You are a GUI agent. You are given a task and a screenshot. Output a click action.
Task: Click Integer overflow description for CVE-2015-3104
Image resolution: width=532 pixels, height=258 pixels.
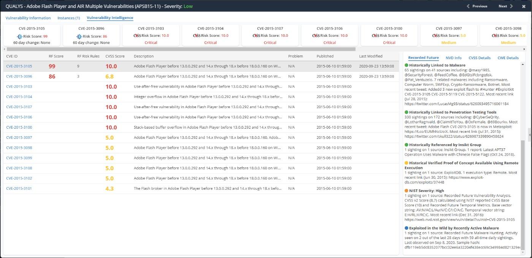click(207, 97)
